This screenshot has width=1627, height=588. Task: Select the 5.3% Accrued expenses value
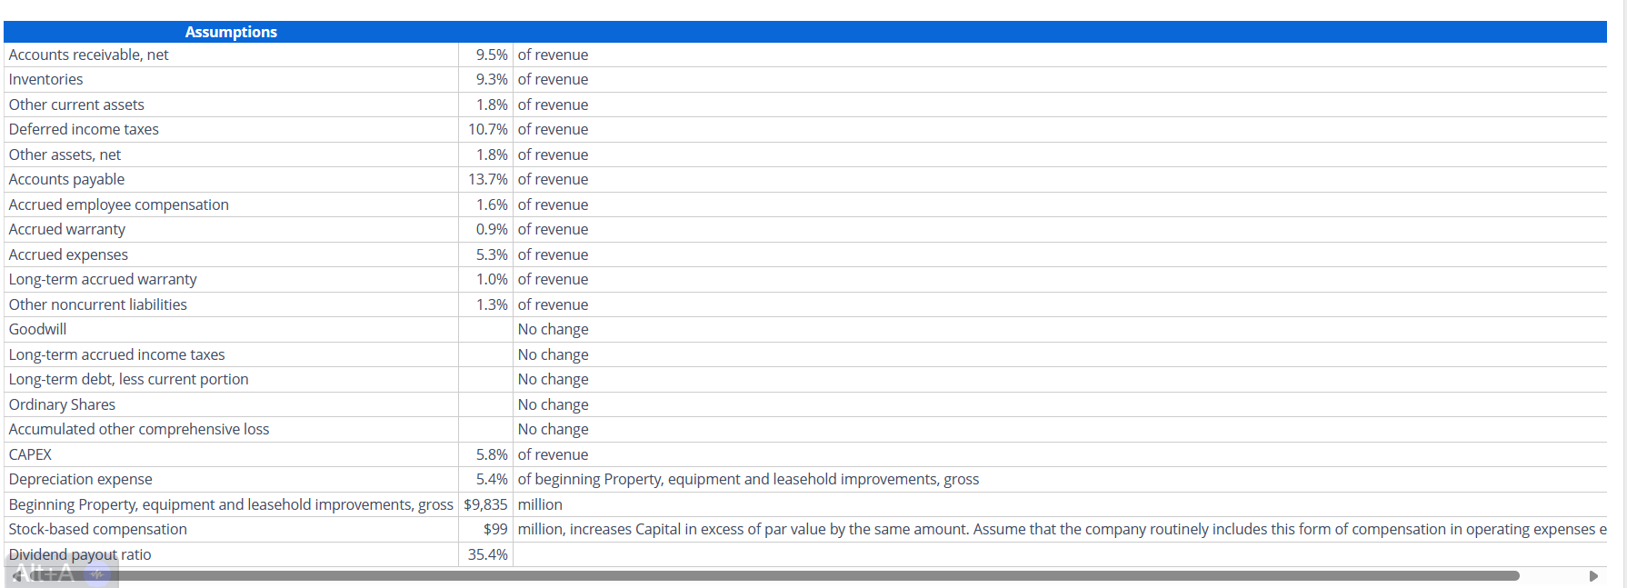(485, 254)
